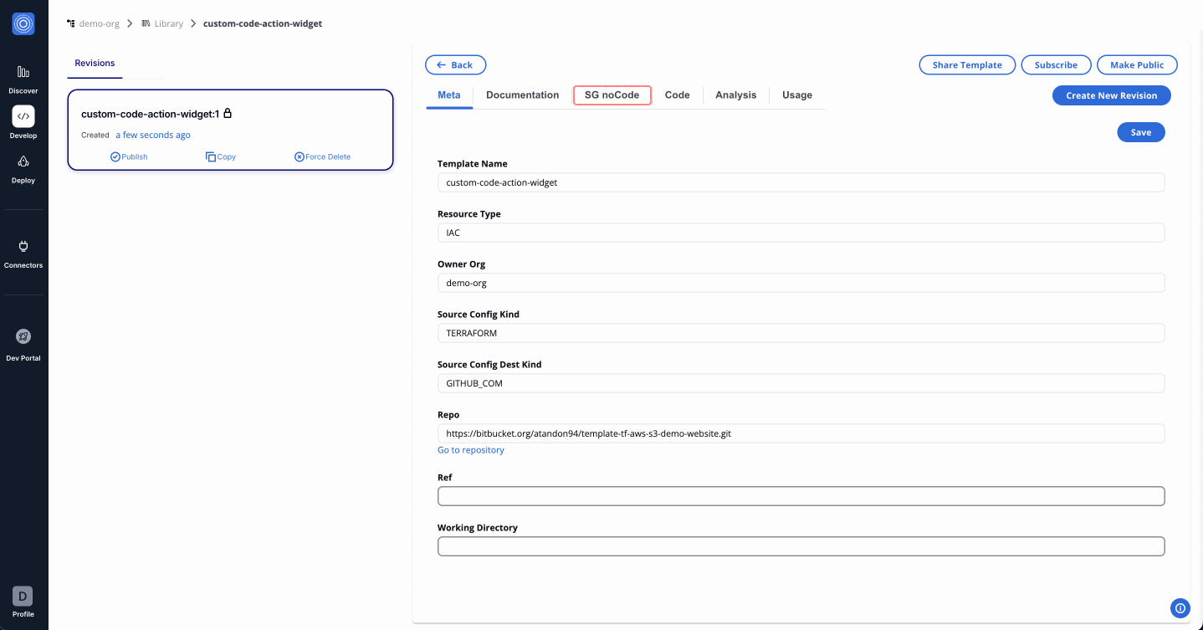Screen dimensions: 1203x630
Task: Click the app logo in sidebar
Action: 23,24
